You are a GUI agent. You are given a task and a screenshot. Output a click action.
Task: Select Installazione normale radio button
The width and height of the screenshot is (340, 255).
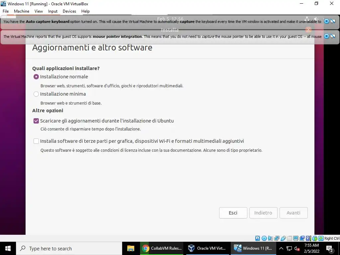coord(36,77)
